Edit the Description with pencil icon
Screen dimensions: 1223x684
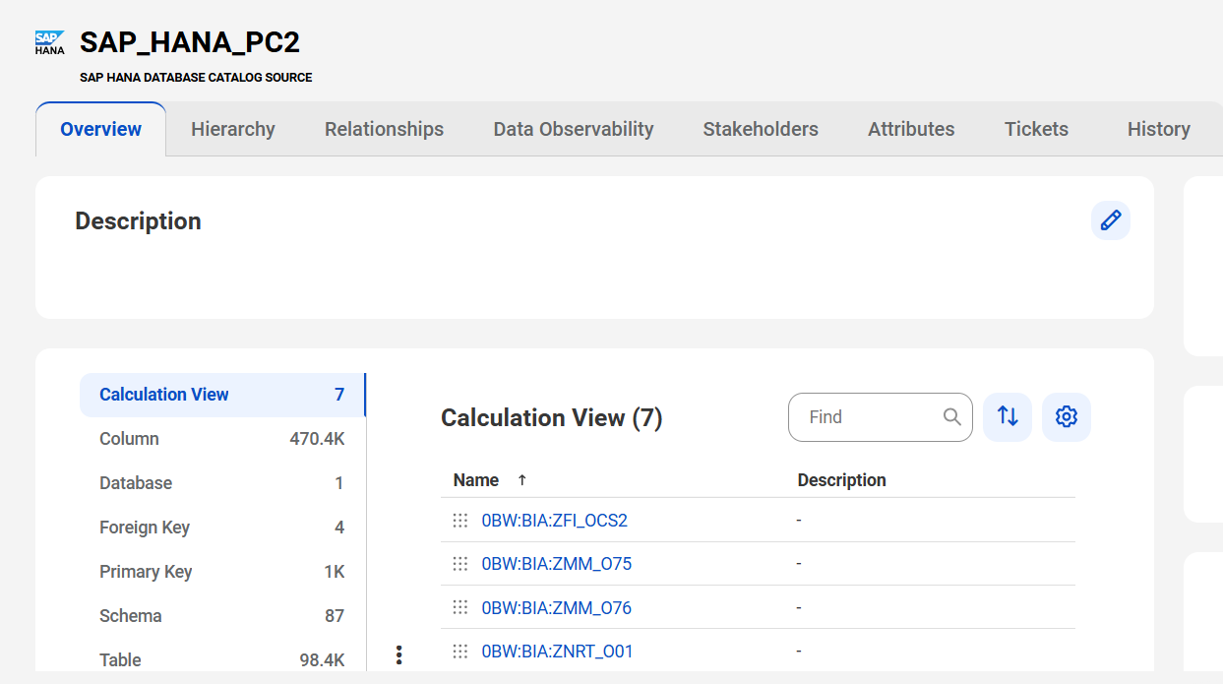click(1111, 220)
